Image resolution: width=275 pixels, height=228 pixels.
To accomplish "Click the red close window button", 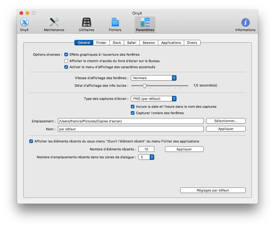I will coord(21,13).
